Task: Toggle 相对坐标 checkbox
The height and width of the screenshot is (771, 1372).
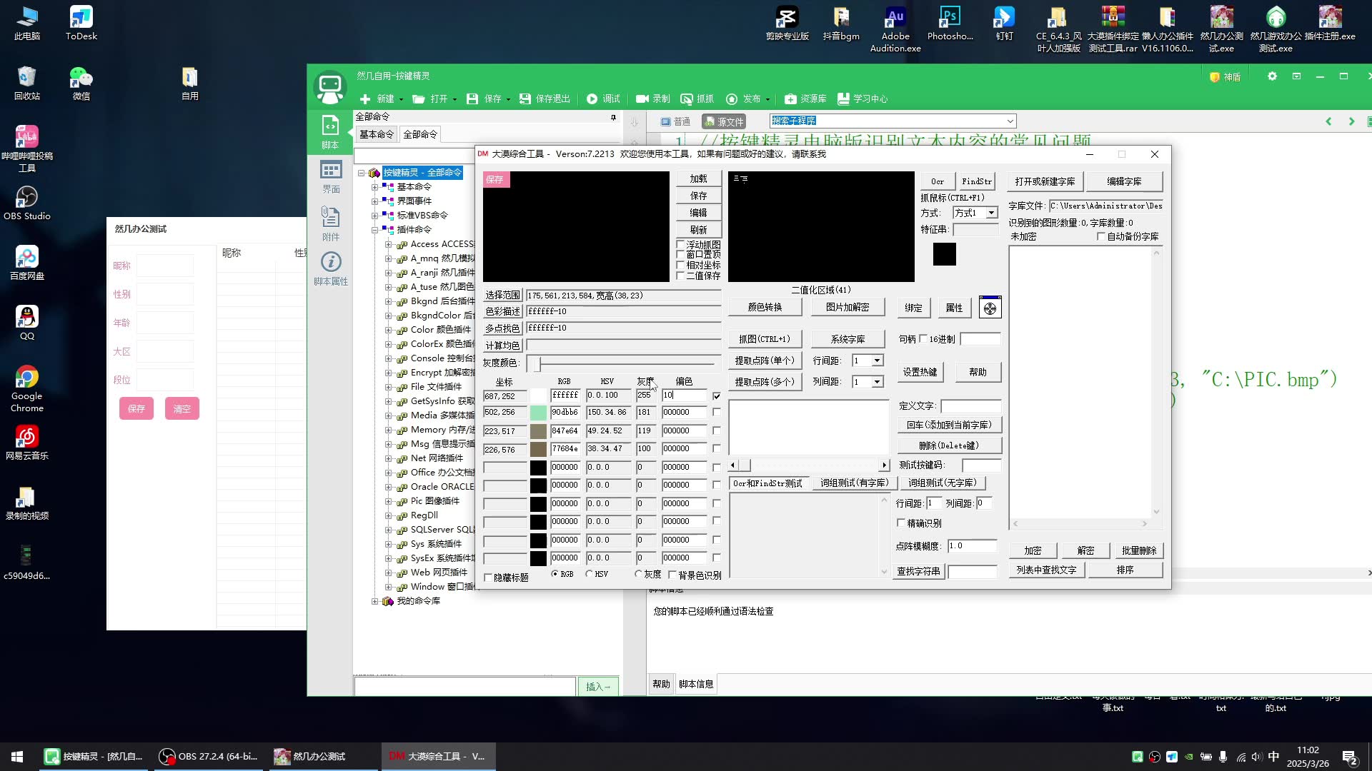Action: (681, 265)
